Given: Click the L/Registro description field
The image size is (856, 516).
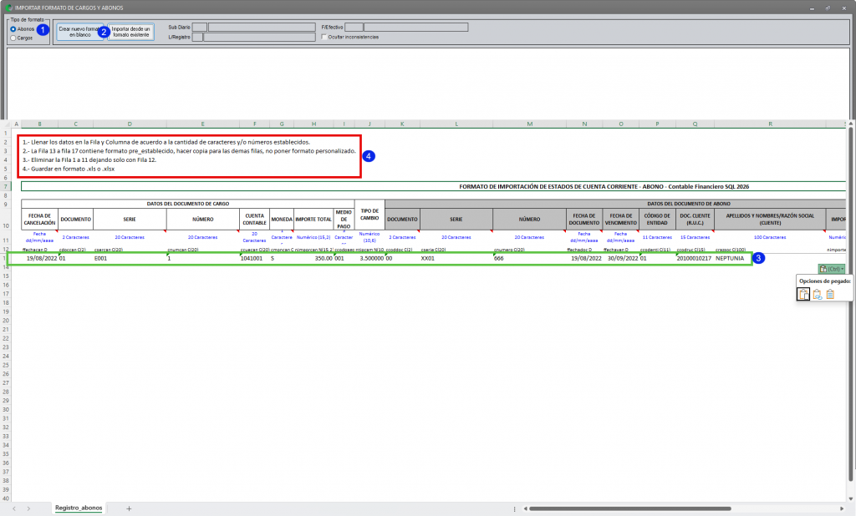Looking at the screenshot, I should 259,37.
